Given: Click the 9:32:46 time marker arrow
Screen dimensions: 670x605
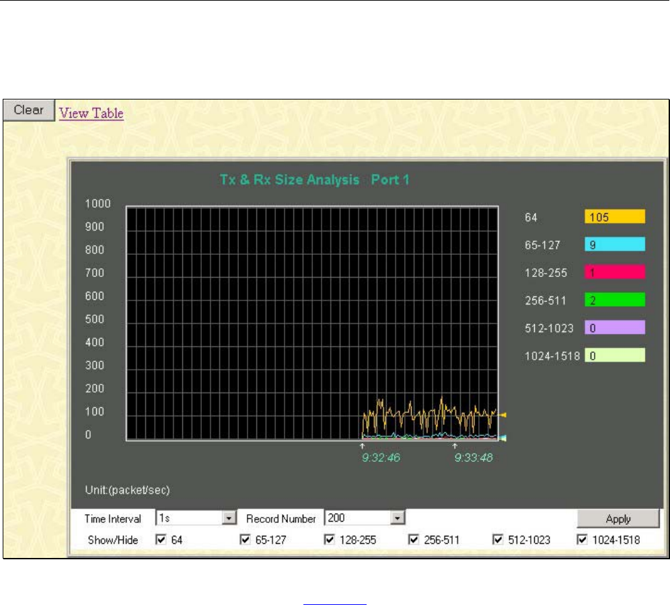Looking at the screenshot, I should coord(363,446).
